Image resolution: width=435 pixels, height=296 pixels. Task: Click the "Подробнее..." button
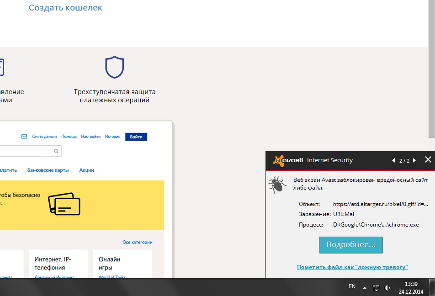[350, 245]
